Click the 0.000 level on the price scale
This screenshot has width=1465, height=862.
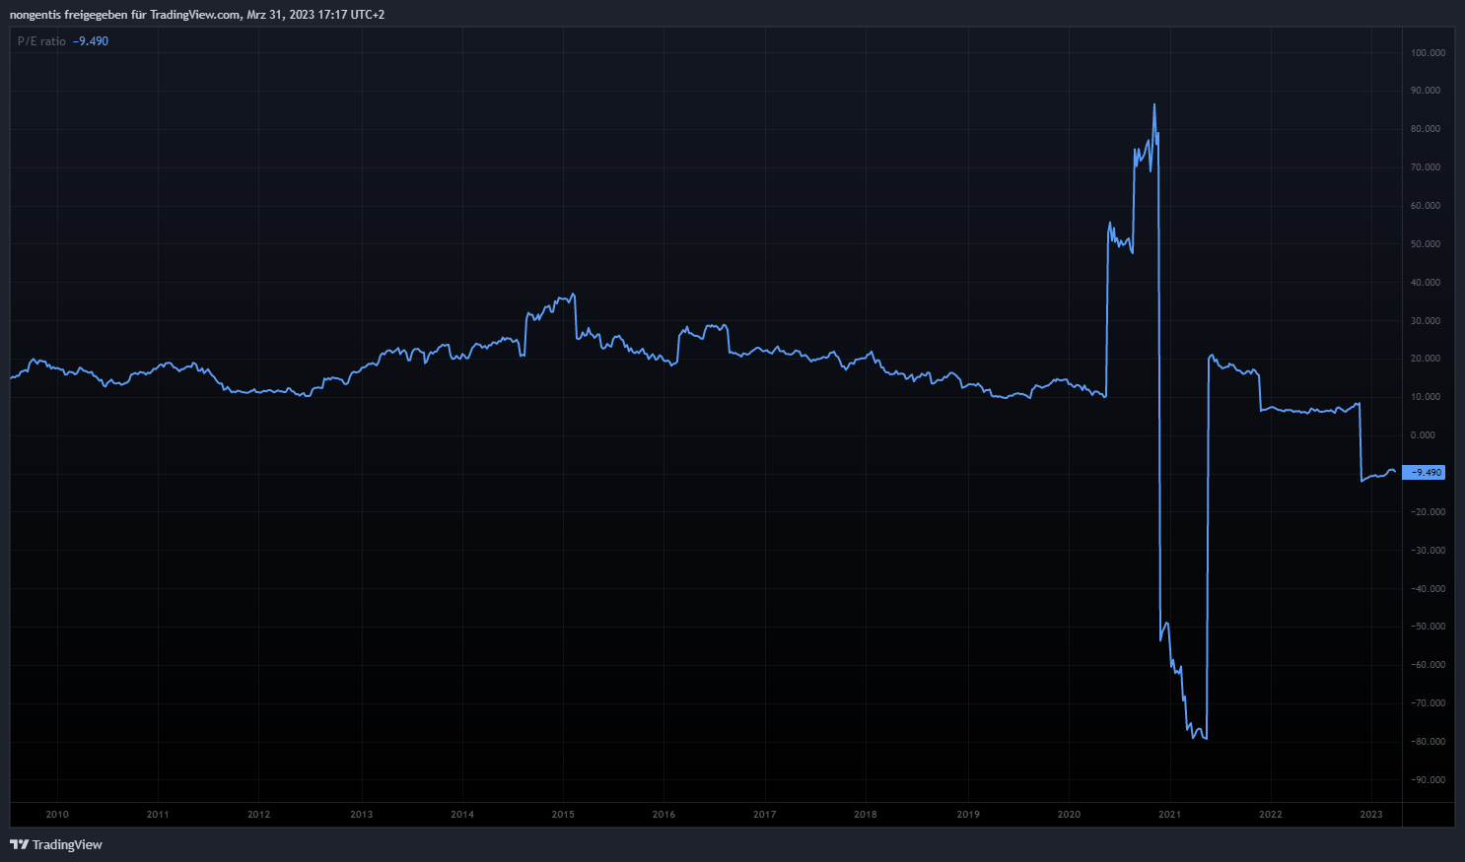tap(1423, 435)
